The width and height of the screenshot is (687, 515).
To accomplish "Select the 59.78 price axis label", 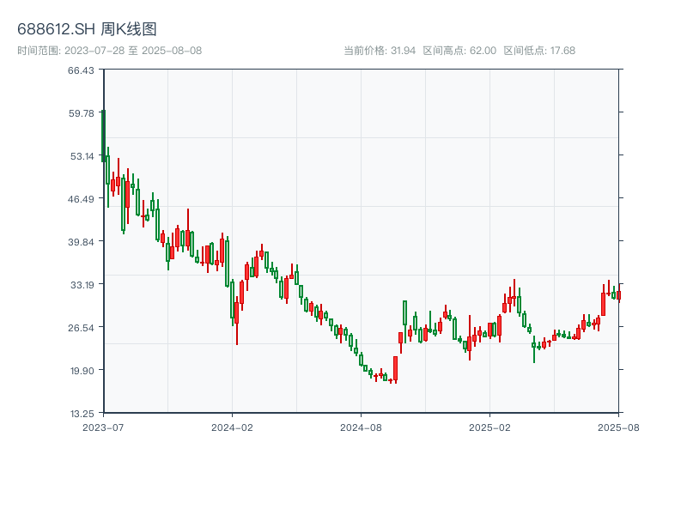I will (82, 113).
